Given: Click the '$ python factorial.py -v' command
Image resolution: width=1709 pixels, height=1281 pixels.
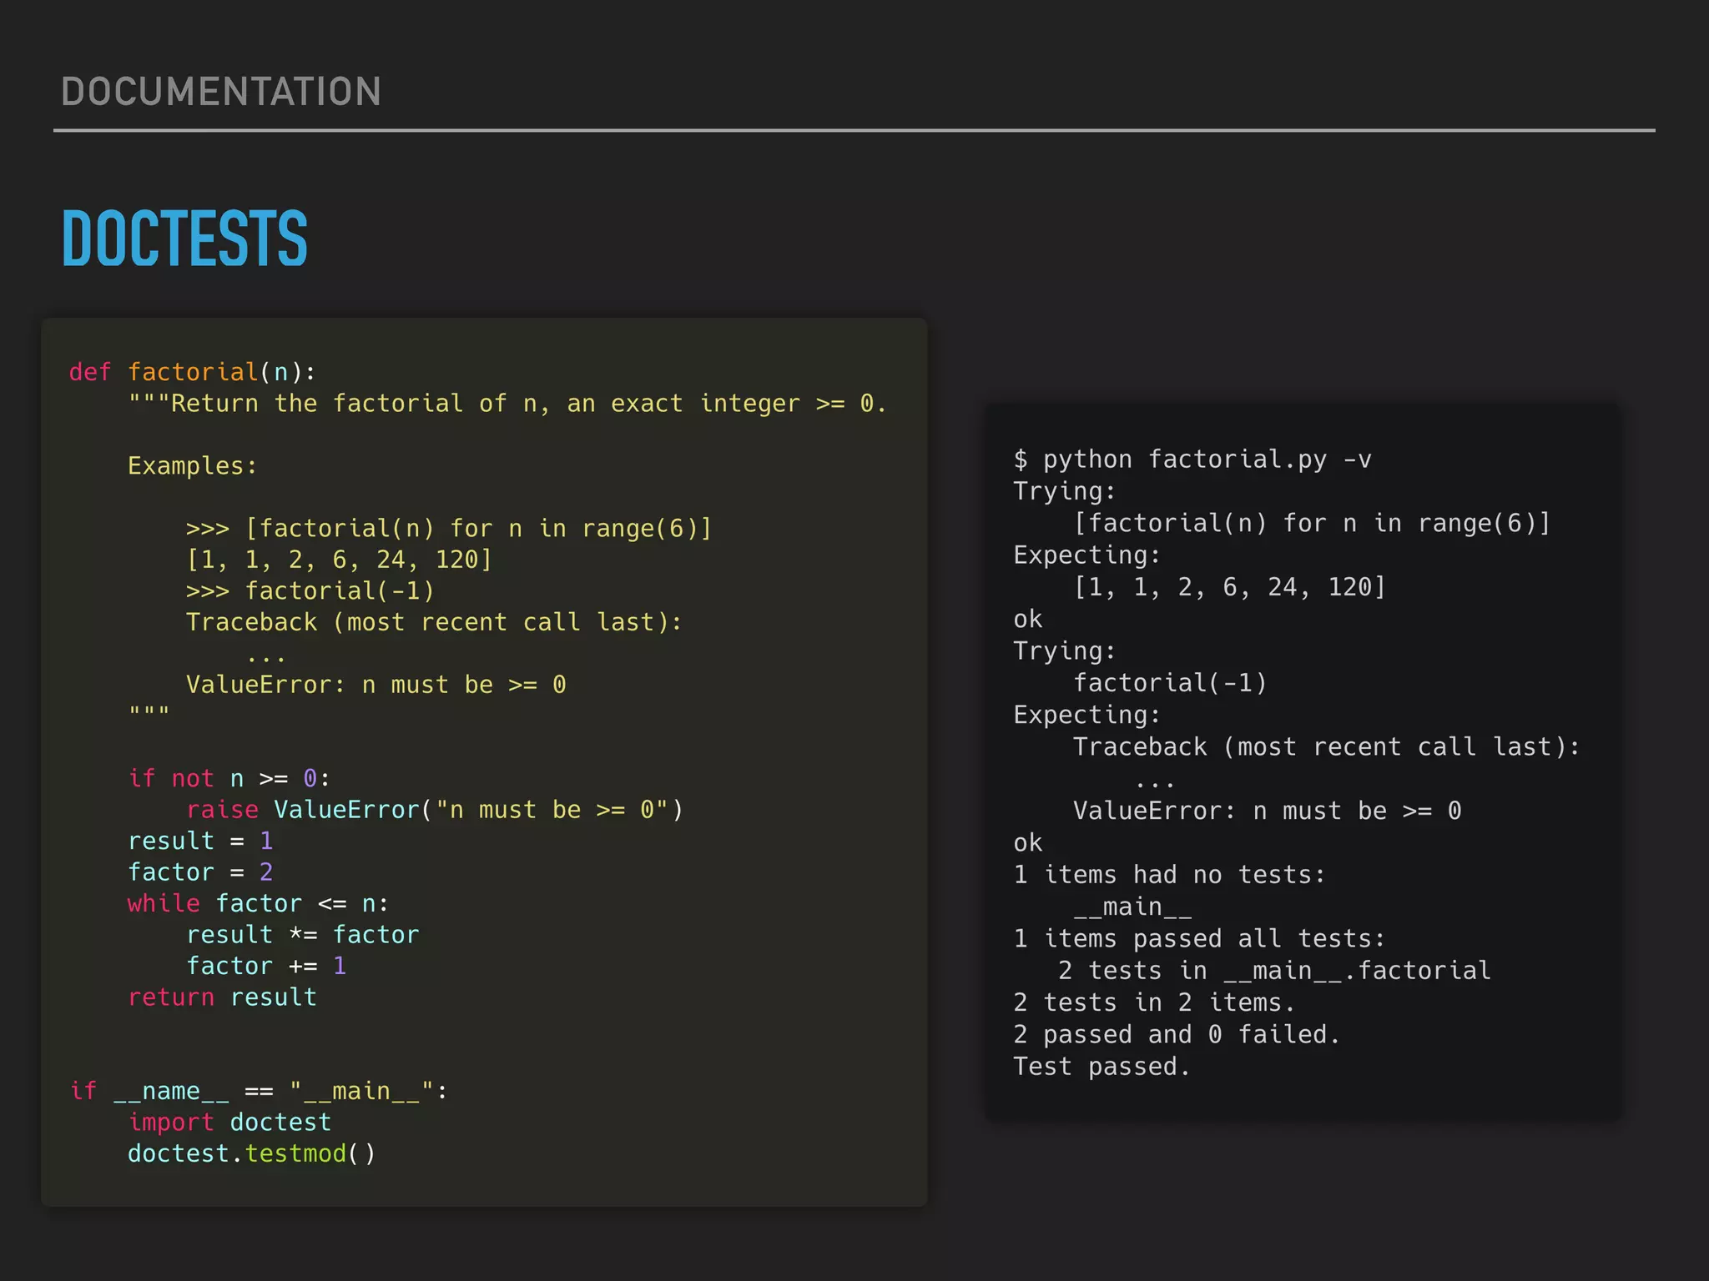Looking at the screenshot, I should [1192, 460].
